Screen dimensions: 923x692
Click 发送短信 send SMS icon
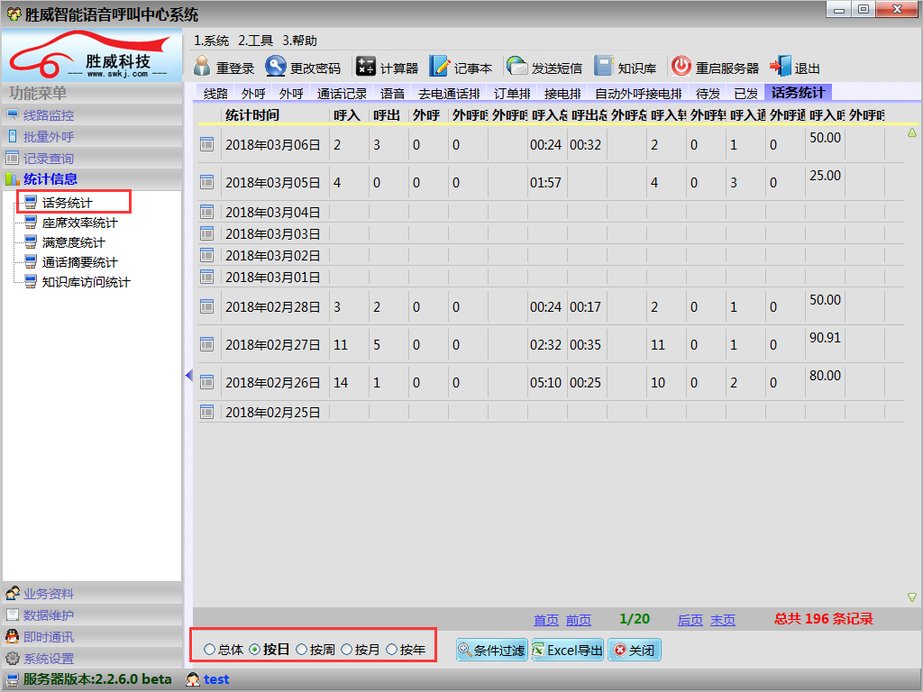click(x=517, y=68)
